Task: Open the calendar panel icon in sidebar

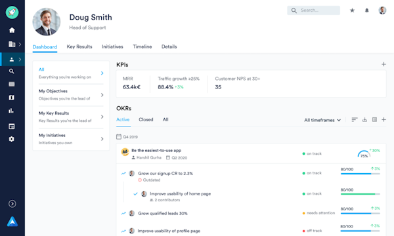Action: pyautogui.click(x=12, y=126)
